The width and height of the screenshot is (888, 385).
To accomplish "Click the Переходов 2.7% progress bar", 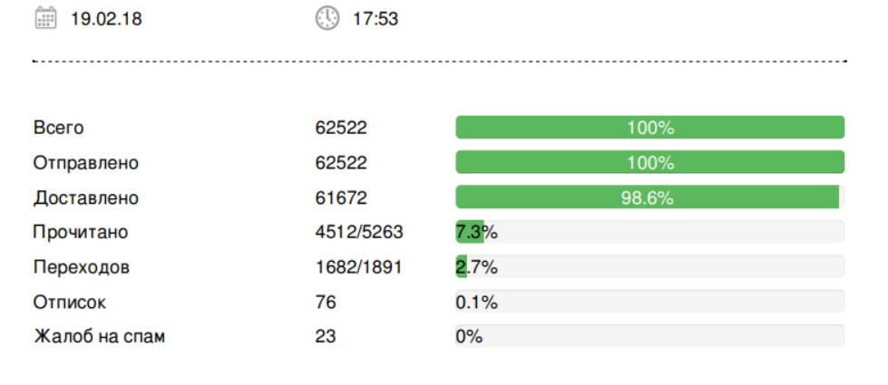I will click(649, 267).
